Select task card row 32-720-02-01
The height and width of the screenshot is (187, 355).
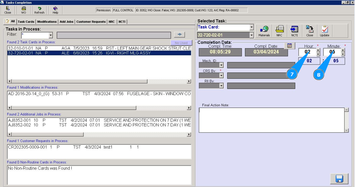point(99,53)
